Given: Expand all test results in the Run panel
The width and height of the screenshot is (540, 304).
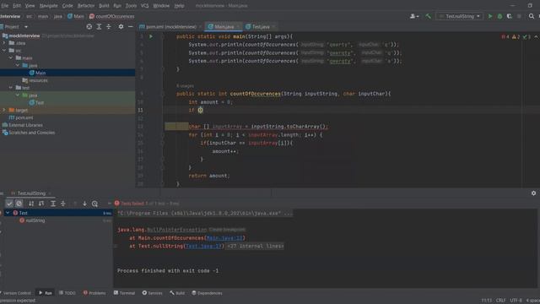Looking at the screenshot, I should point(53,204).
